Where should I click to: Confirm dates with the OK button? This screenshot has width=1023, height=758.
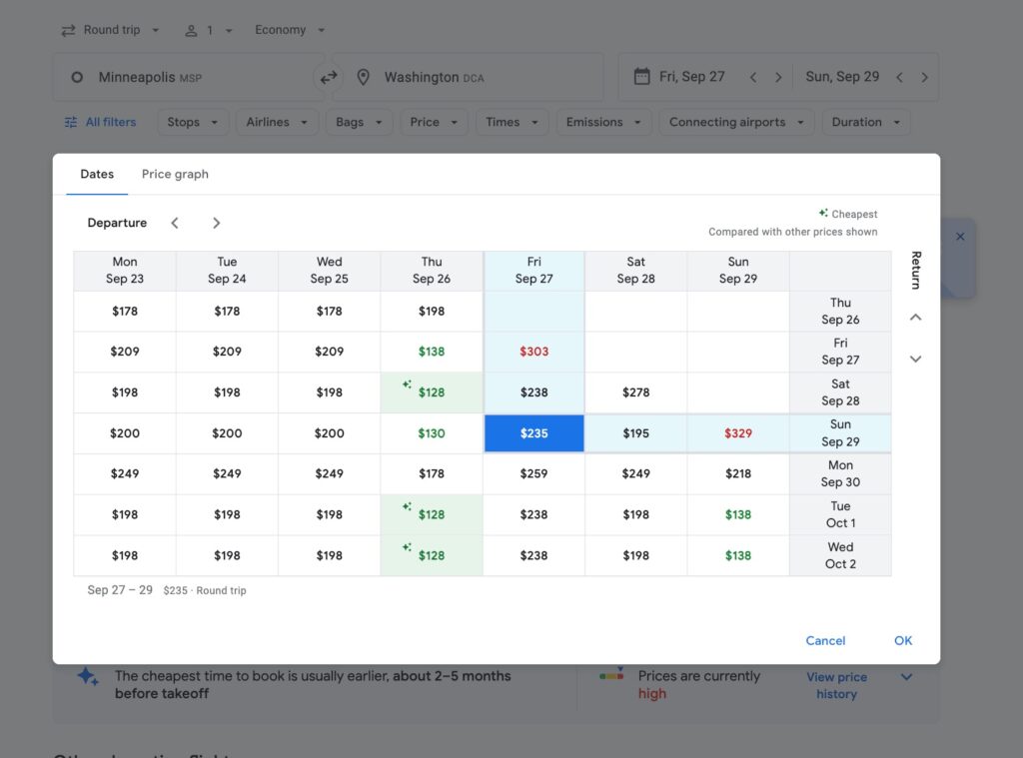[903, 640]
